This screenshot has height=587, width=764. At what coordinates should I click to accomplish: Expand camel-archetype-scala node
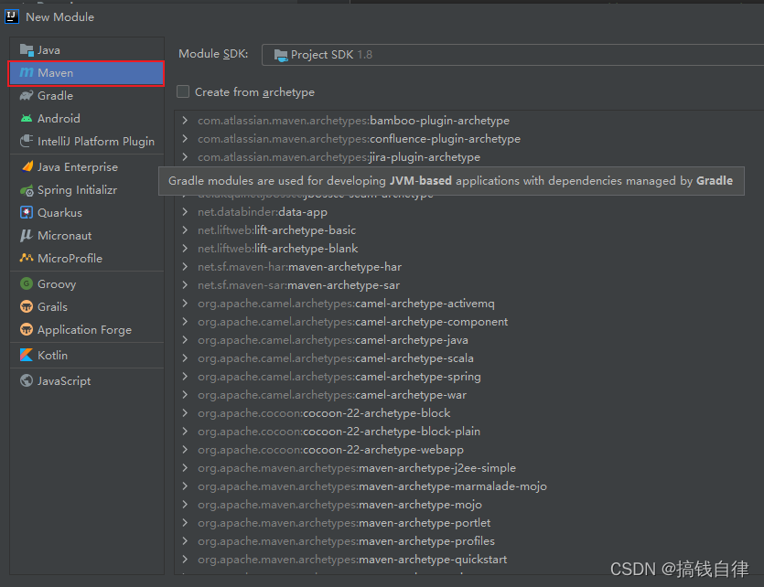point(185,358)
